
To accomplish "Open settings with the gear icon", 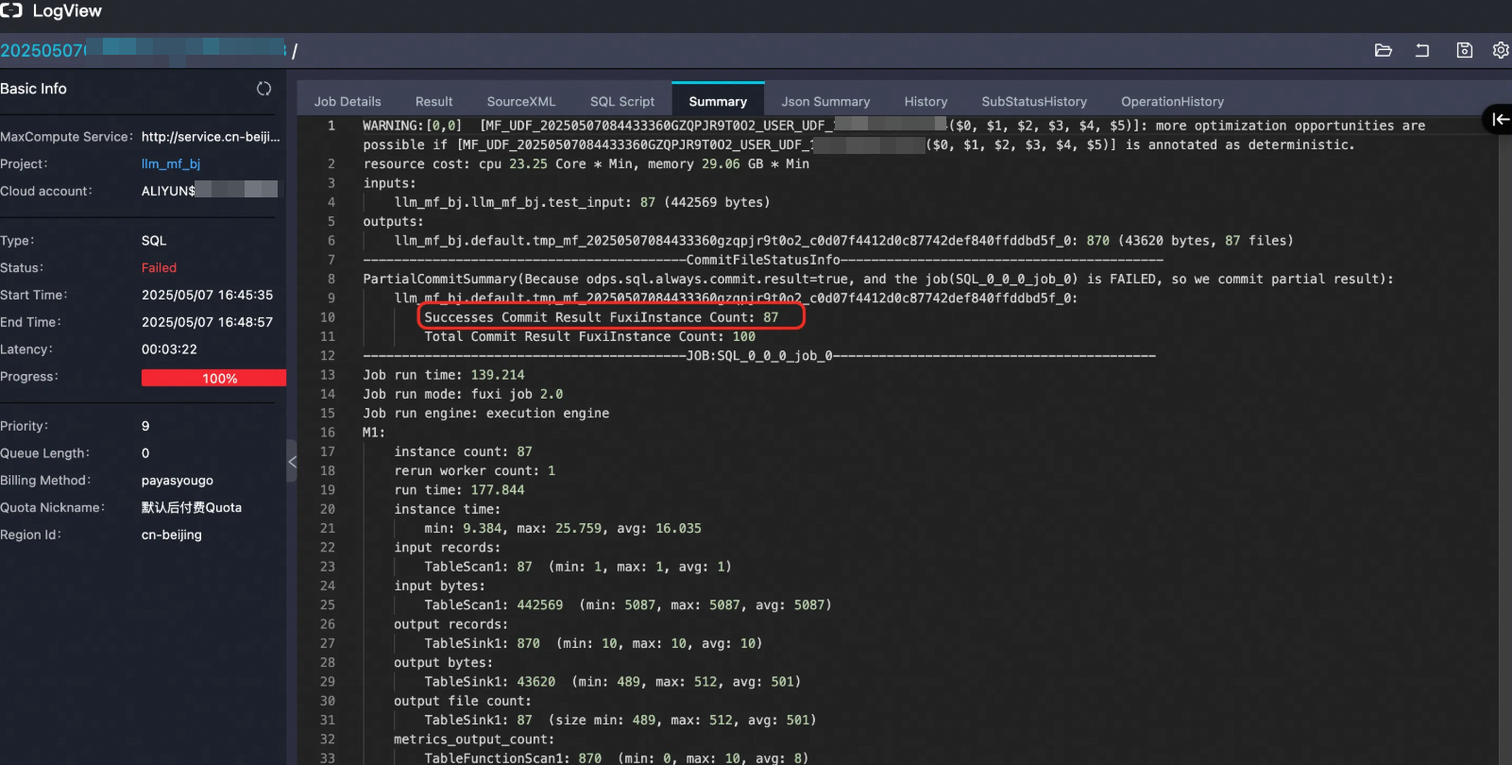I will point(1500,51).
